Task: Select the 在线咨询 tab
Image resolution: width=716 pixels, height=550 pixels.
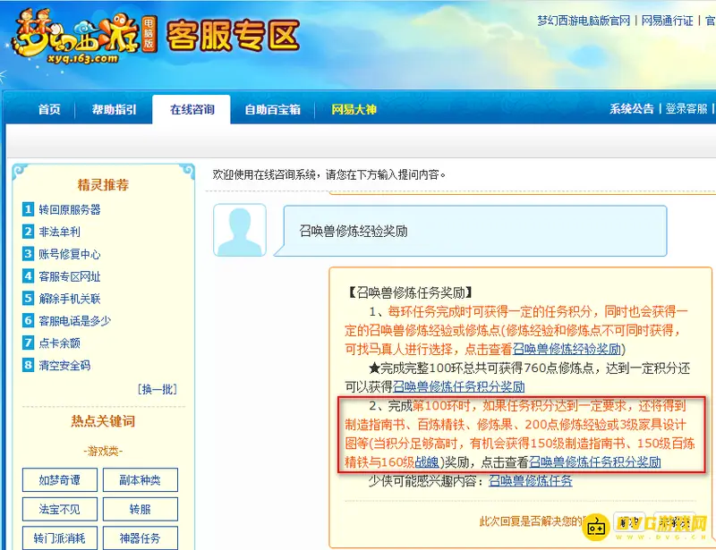Action: (x=192, y=109)
